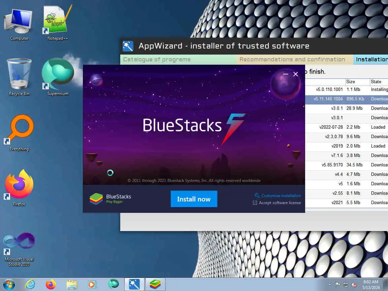388x291 pixels.
Task: Switch to AppWizard taskbar button
Action: coord(134,284)
